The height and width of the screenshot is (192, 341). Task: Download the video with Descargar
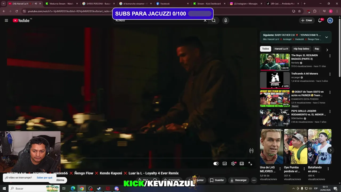click(238, 180)
